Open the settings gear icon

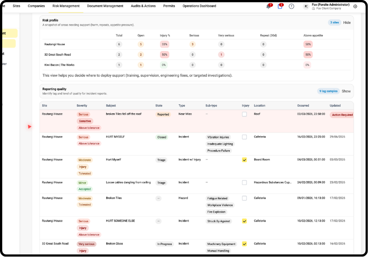tap(355, 6)
